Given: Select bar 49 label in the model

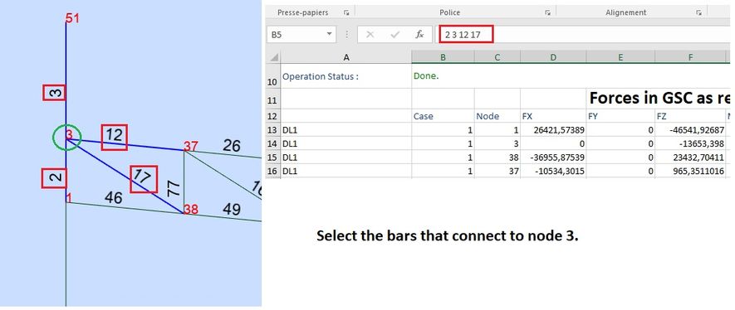Looking at the screenshot, I should coord(232,209).
